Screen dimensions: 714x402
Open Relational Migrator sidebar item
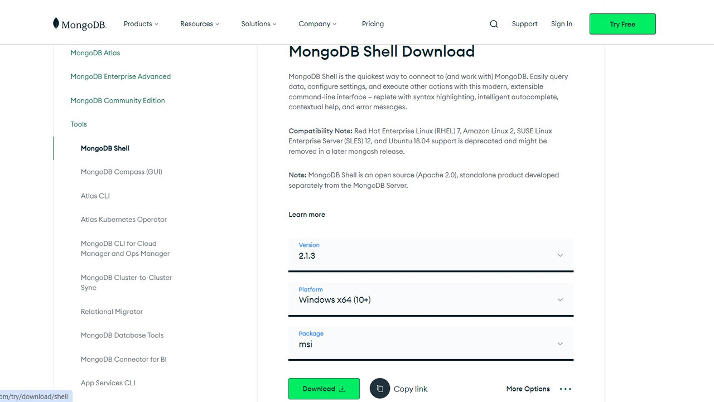pyautogui.click(x=112, y=312)
